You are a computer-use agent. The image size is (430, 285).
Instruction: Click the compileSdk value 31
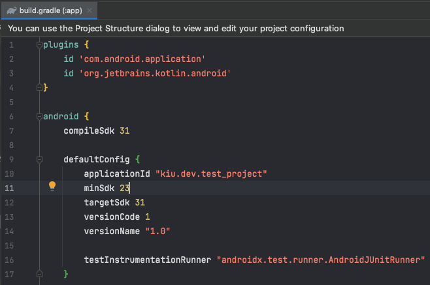tap(125, 131)
